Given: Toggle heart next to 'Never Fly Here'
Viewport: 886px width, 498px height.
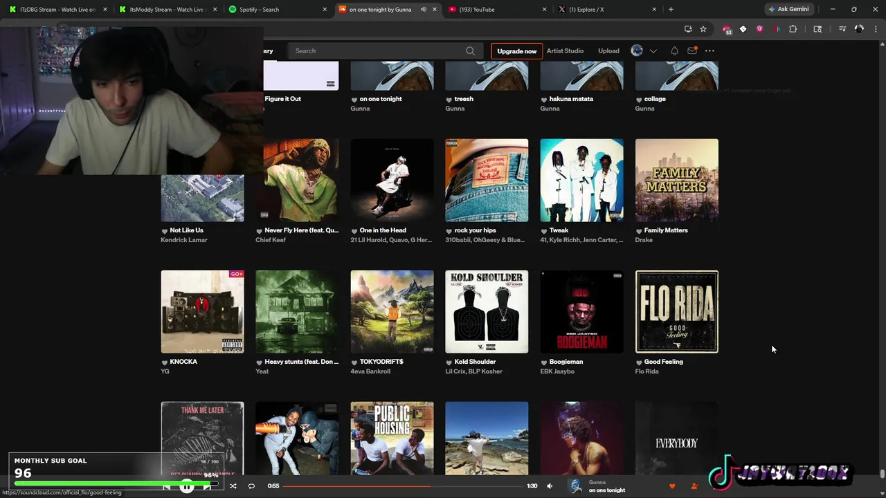Looking at the screenshot, I should tap(260, 231).
